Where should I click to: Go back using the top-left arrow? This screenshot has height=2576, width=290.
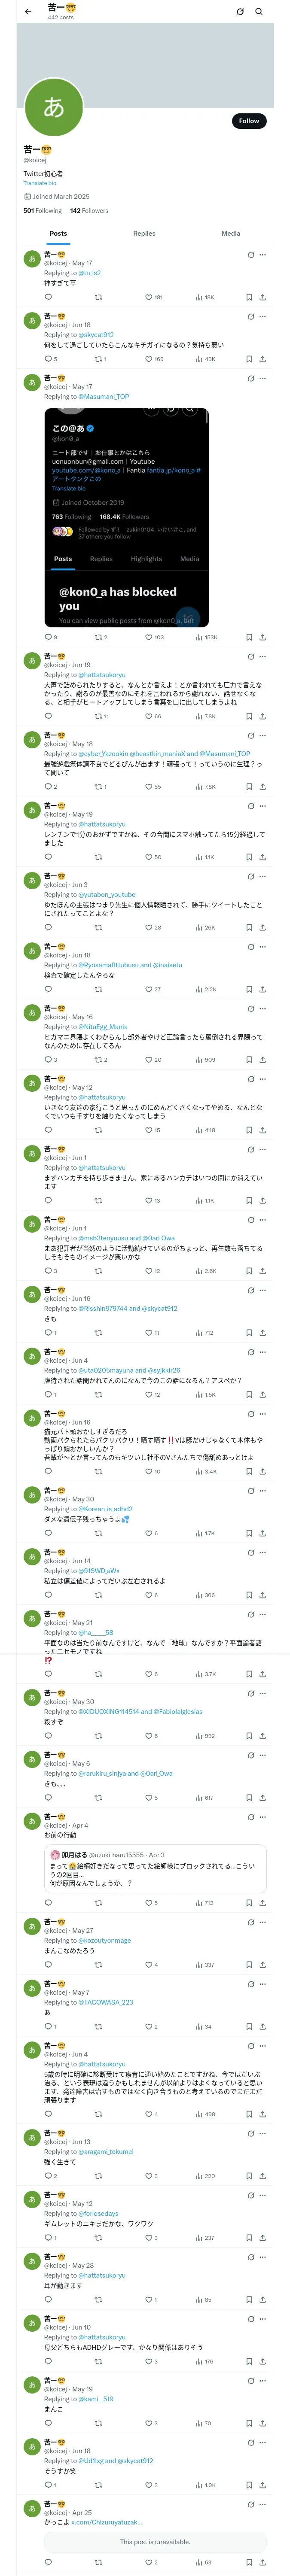[x=28, y=11]
